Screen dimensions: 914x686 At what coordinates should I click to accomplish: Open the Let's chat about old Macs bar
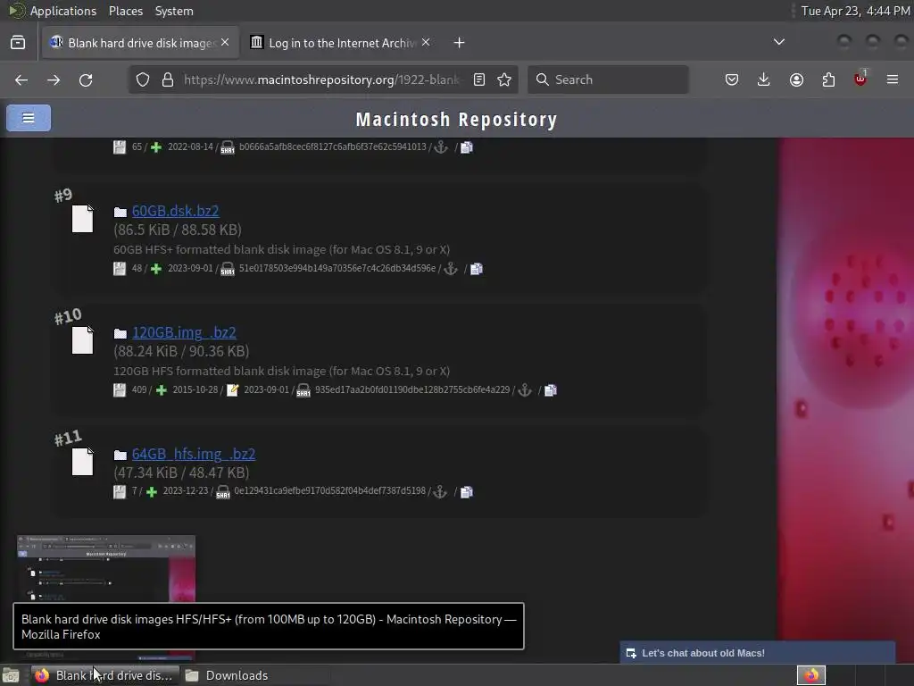point(757,653)
